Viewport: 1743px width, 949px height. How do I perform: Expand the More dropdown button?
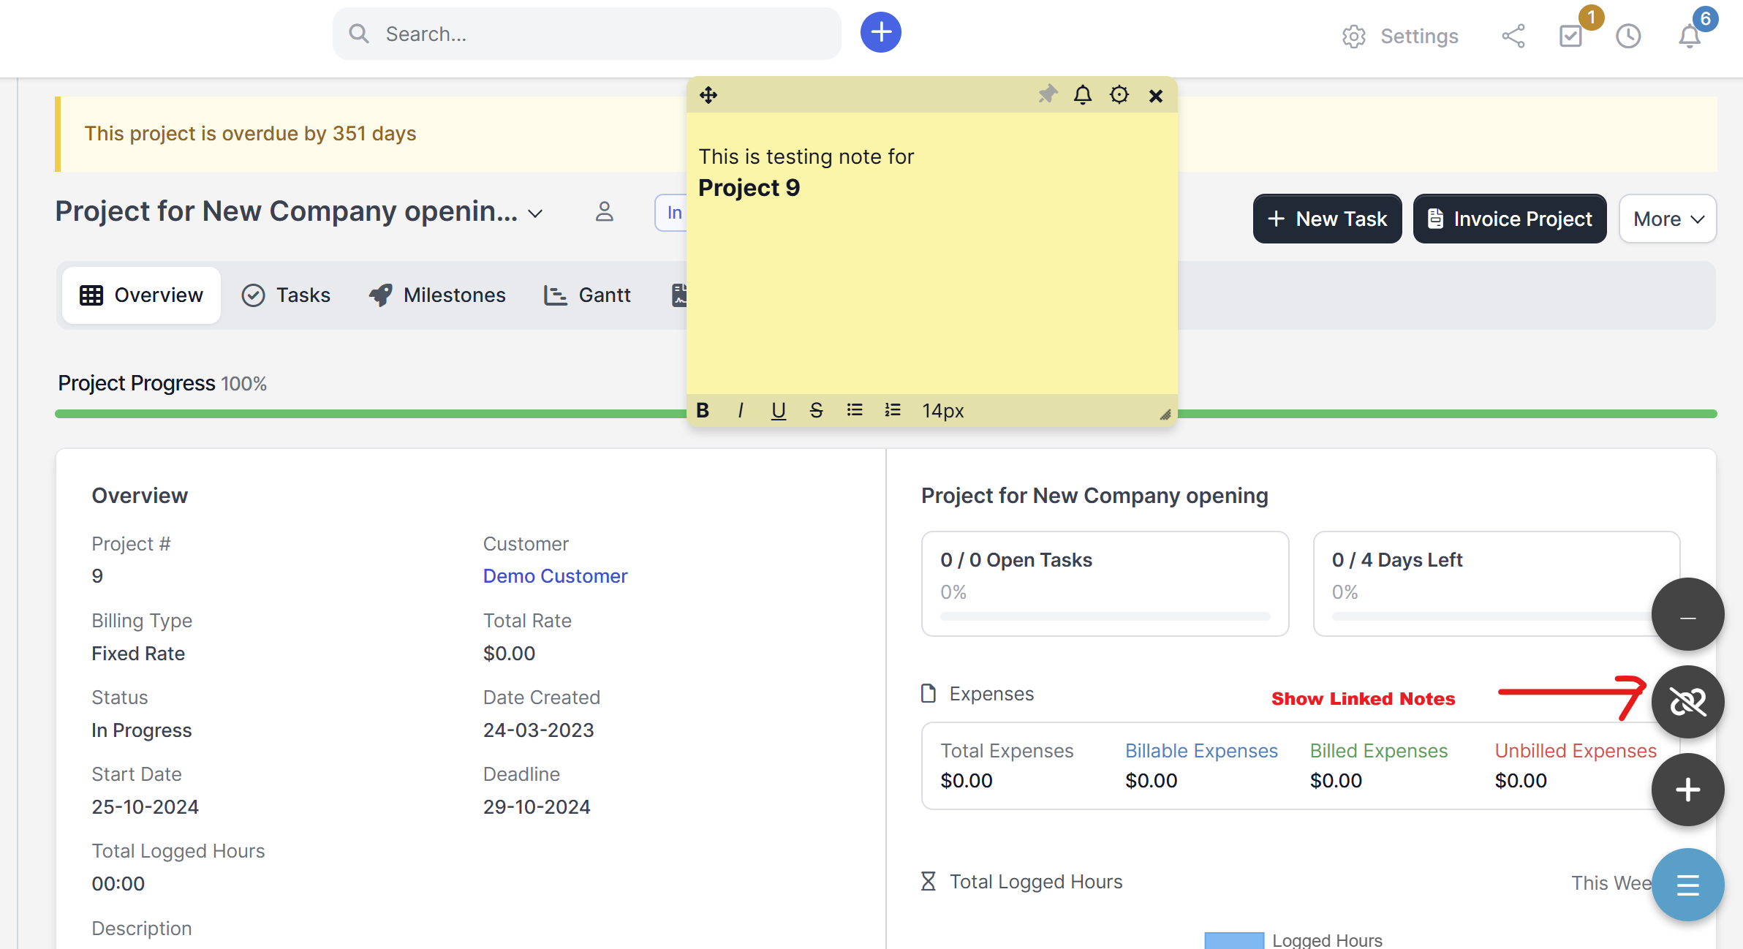[x=1668, y=219]
